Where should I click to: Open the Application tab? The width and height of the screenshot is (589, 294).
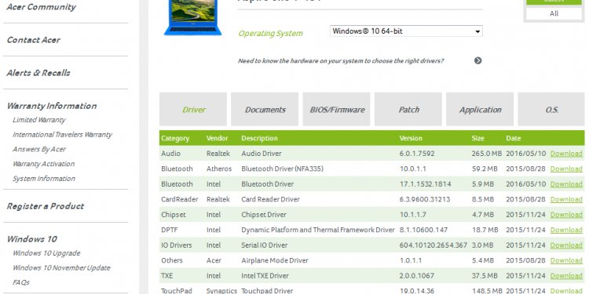[x=480, y=109]
